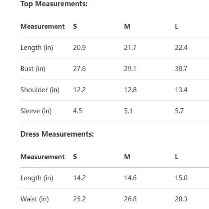Image resolution: width=209 pixels, height=209 pixels.
Task: Click the Dress Measurements heading
Action: [57, 134]
